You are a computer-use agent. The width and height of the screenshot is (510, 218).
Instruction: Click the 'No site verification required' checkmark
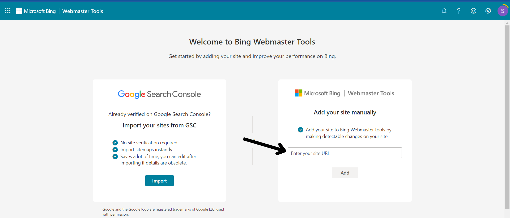pyautogui.click(x=115, y=143)
